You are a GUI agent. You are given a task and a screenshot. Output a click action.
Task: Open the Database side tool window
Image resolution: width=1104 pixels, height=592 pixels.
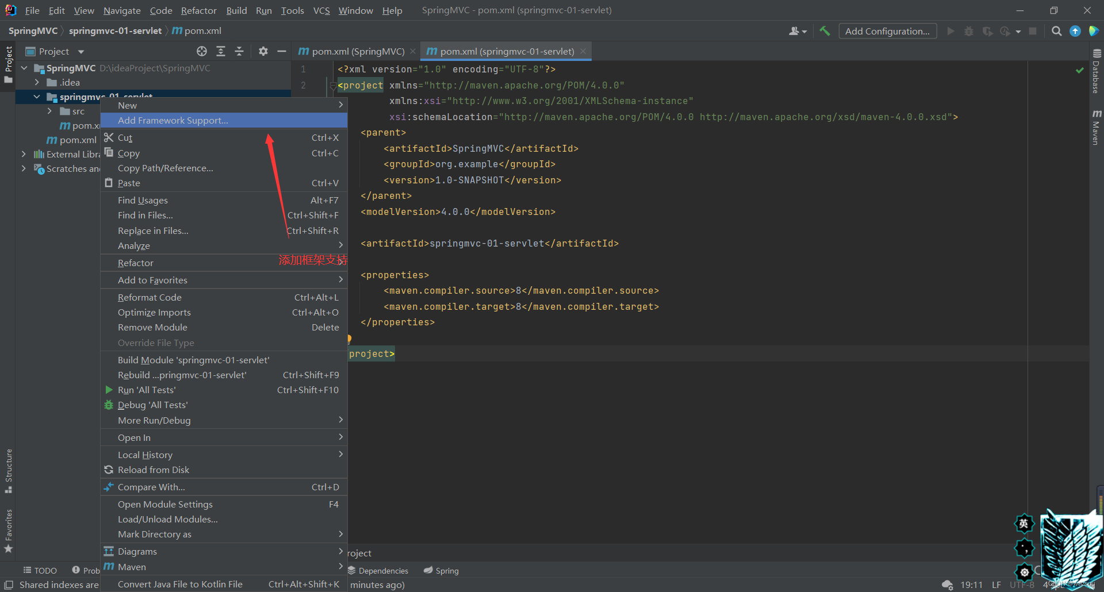pos(1097,71)
